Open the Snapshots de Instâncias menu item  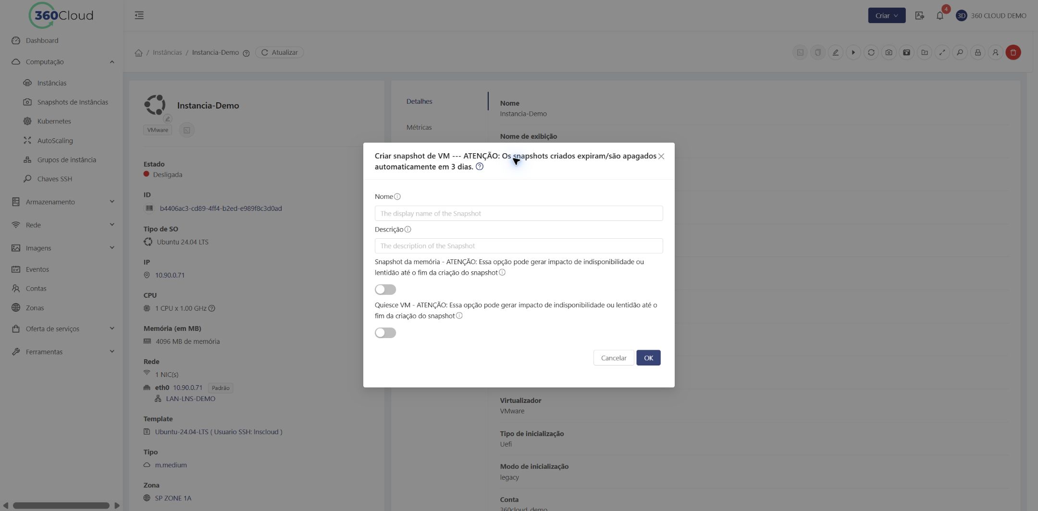point(73,102)
